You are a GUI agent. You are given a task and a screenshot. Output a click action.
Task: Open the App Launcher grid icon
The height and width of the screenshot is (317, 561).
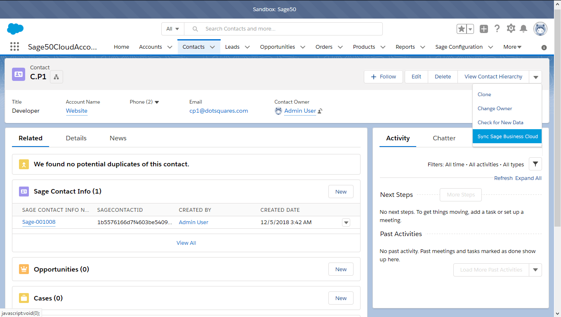[14, 47]
